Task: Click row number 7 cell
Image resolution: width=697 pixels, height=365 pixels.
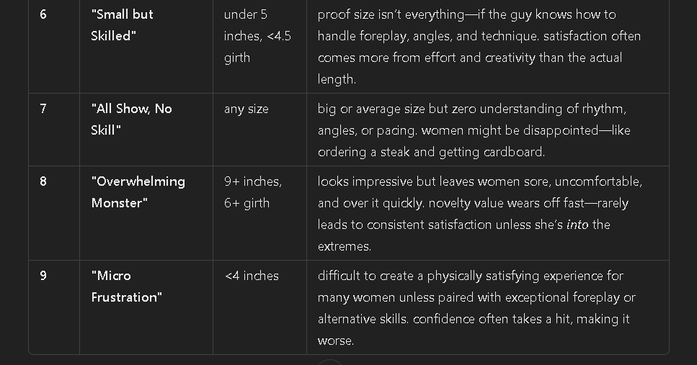Action: point(43,109)
